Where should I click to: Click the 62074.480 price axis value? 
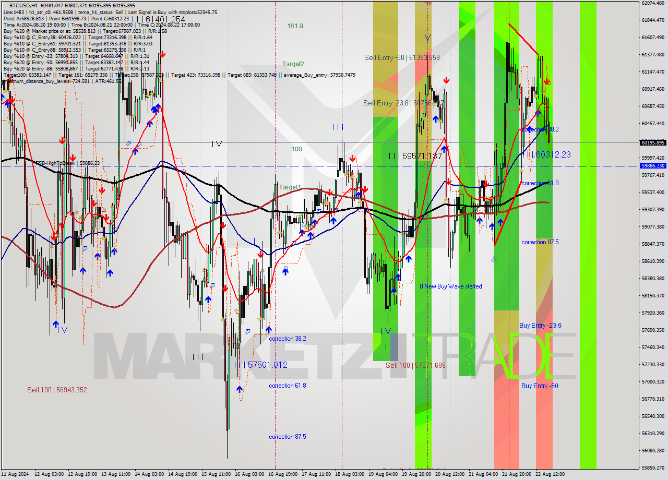[x=653, y=3]
